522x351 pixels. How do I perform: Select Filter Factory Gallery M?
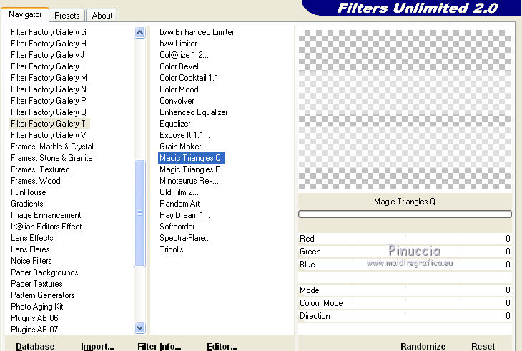point(49,77)
